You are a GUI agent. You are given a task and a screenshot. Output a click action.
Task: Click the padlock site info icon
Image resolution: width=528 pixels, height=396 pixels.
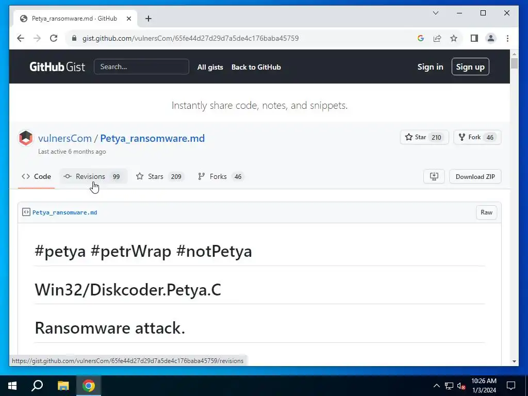pos(74,38)
